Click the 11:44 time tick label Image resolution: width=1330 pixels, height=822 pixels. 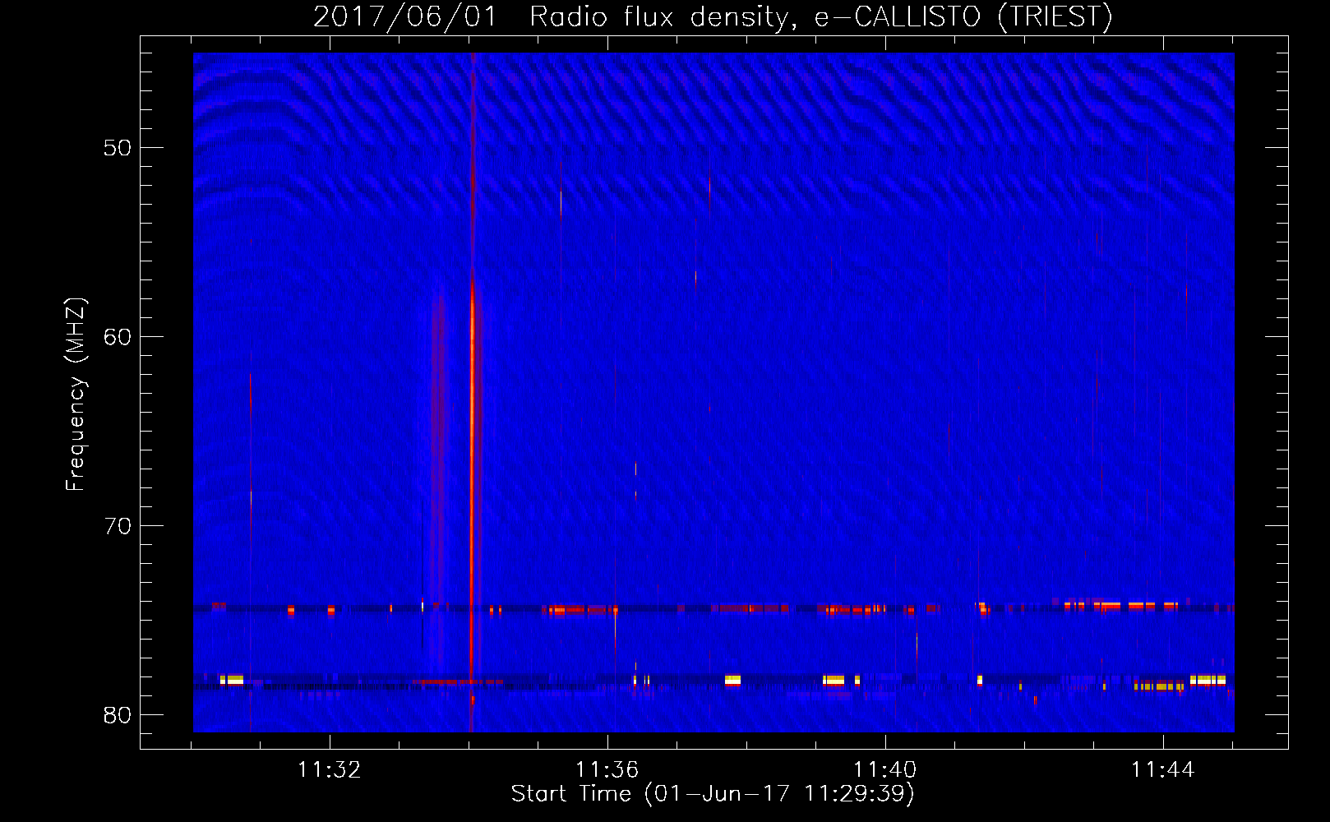pyautogui.click(x=1162, y=770)
